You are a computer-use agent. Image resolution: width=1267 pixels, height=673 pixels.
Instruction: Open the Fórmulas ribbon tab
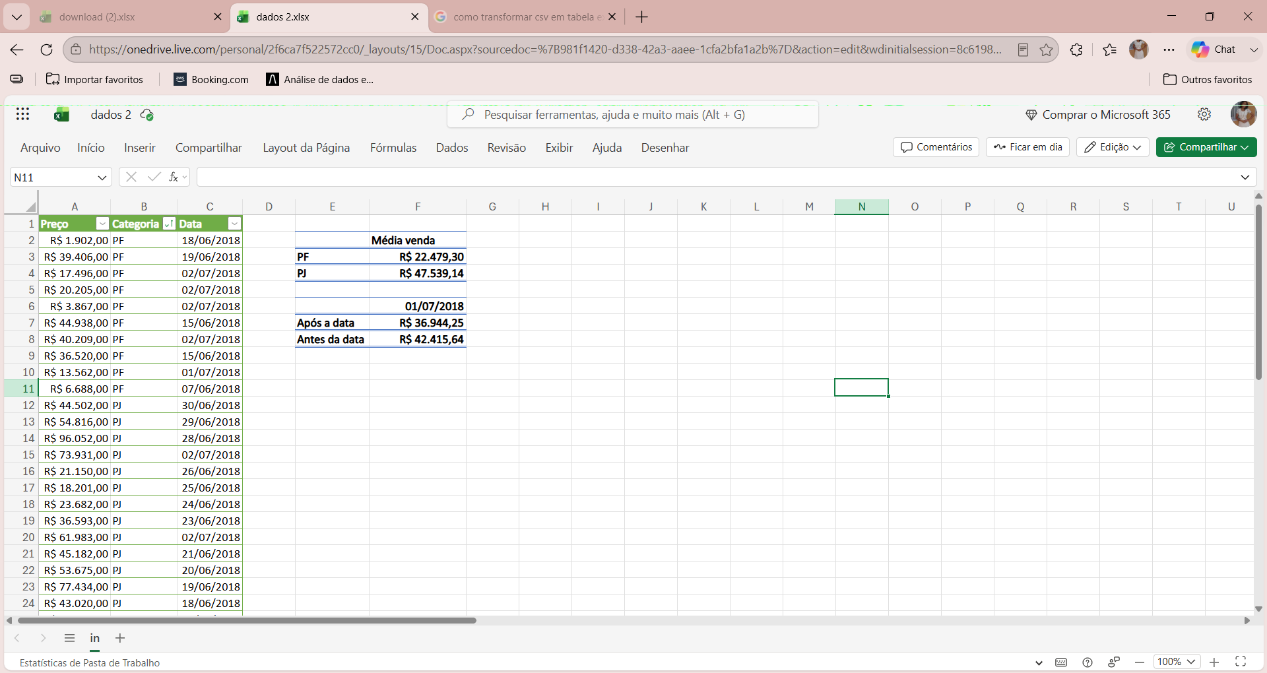coord(393,148)
